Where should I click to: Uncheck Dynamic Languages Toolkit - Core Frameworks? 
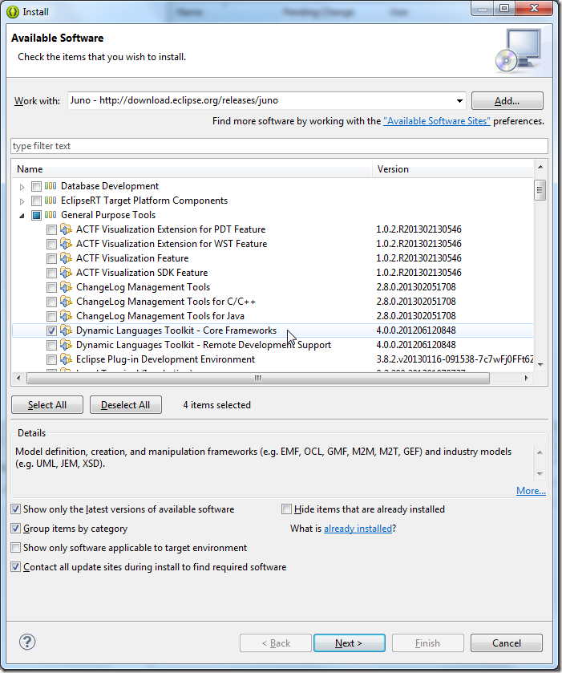(51, 331)
